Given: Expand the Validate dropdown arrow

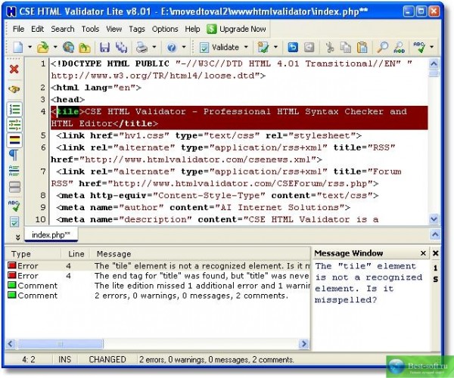Looking at the screenshot, I should [246, 47].
